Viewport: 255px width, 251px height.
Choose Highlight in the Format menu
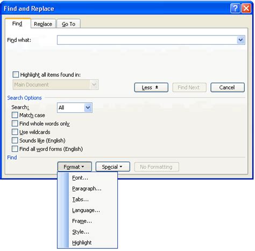pos(88,242)
